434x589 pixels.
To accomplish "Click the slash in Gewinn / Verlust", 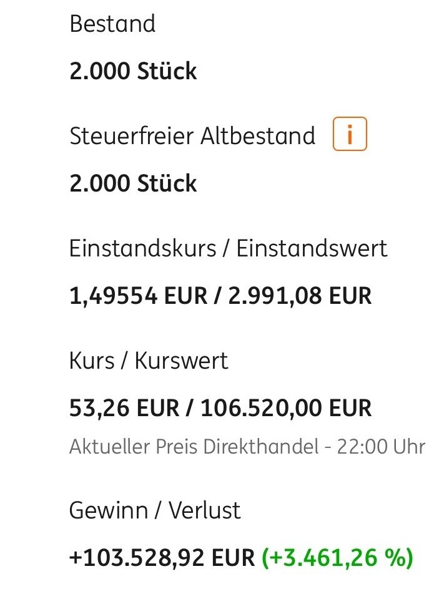I will [x=157, y=510].
